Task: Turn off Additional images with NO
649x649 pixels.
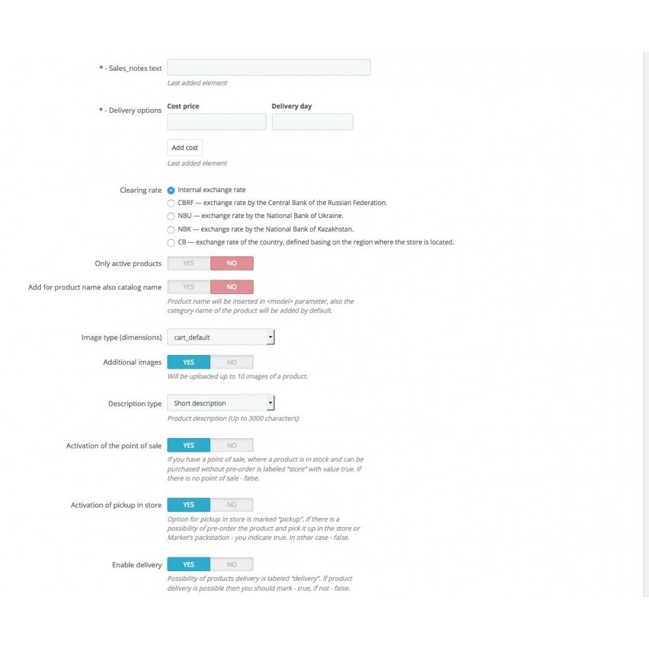Action: coord(232,362)
